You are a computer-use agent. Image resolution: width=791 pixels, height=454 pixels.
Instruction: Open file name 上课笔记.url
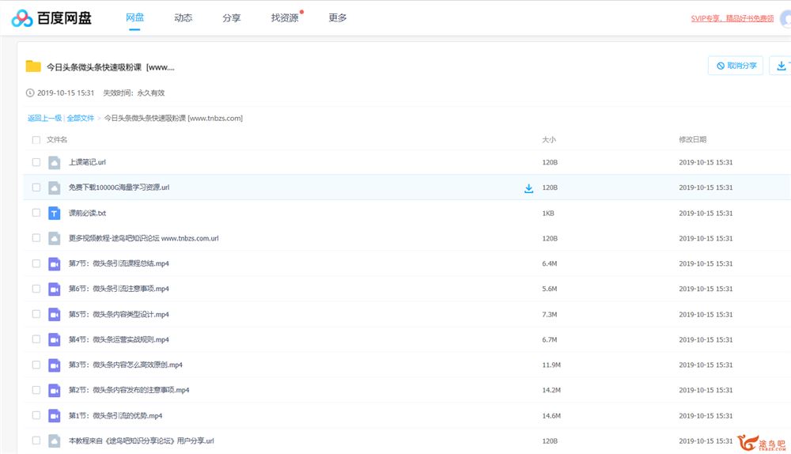(x=87, y=162)
